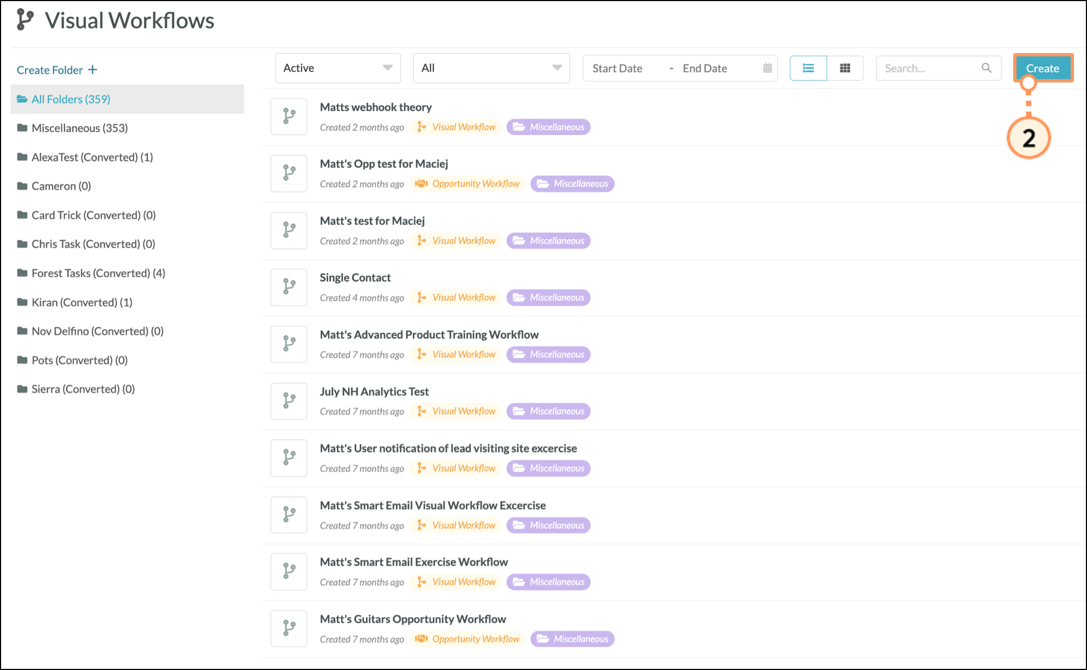Open Matt's Advanced Product Training Workflow
The width and height of the screenshot is (1087, 670).
(429, 334)
